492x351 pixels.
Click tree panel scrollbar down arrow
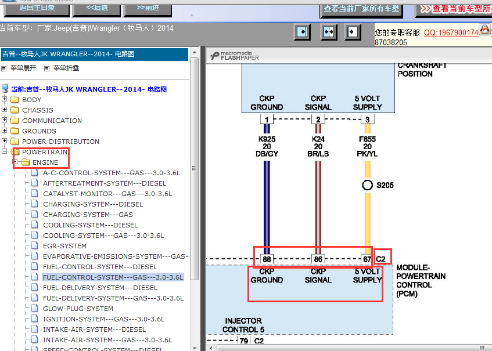pos(195,348)
